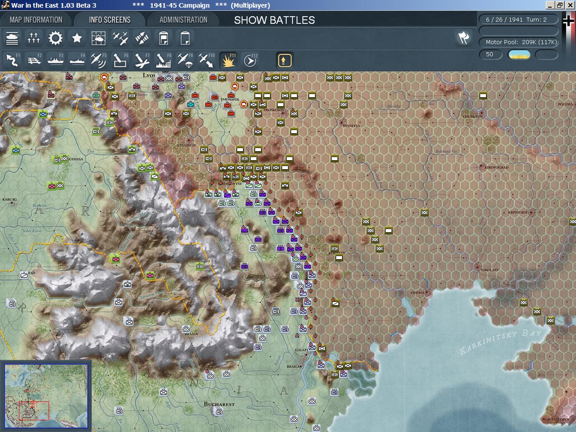
Task: Click the overview minimap
Action: [46, 396]
